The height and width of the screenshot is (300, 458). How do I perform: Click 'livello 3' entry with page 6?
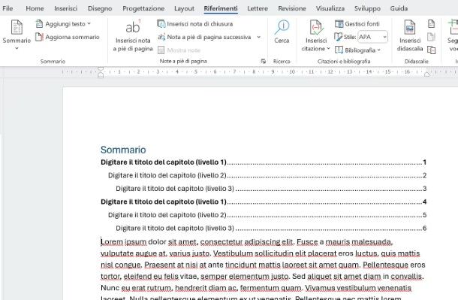[x=271, y=228]
